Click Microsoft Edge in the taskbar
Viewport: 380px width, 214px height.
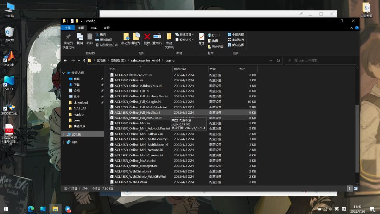pyautogui.click(x=31, y=209)
